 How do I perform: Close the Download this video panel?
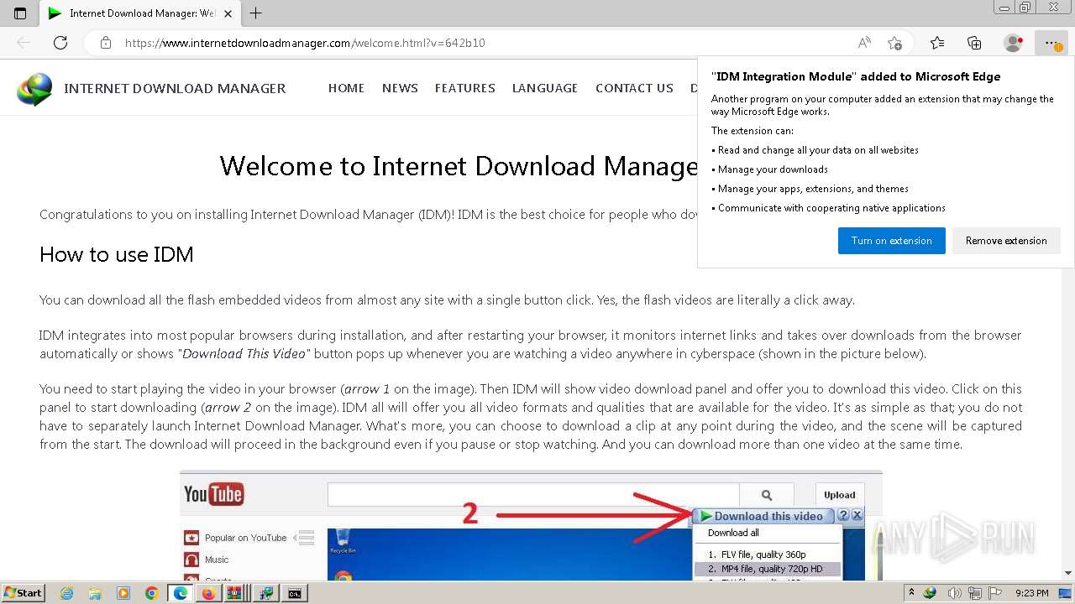click(x=857, y=516)
